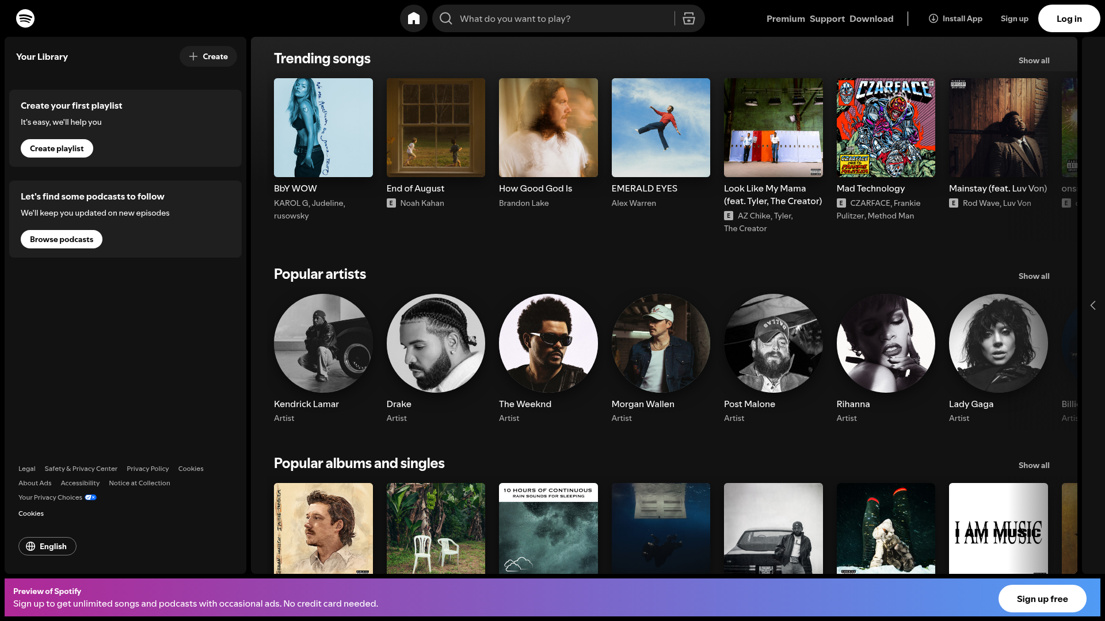This screenshot has height=621, width=1105.
Task: Open BbY WOW album cover
Action: click(323, 128)
